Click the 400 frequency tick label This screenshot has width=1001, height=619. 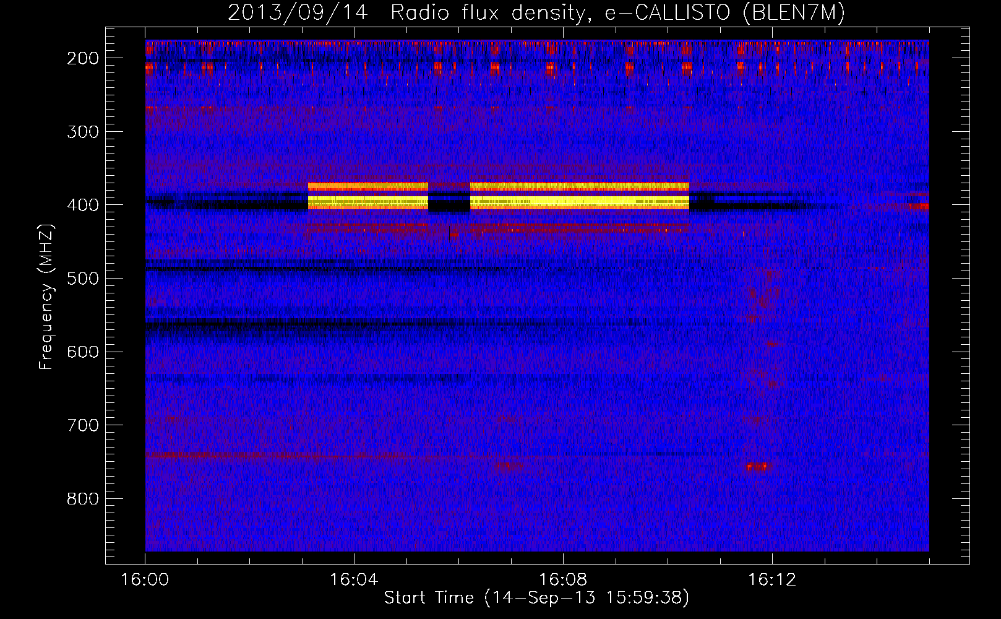pyautogui.click(x=82, y=205)
